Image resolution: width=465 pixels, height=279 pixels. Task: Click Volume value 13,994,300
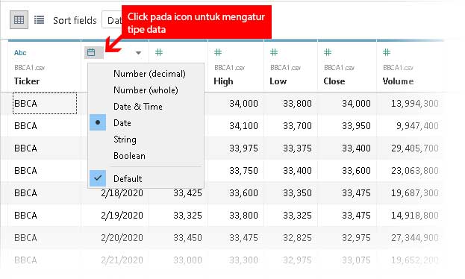pyautogui.click(x=414, y=104)
